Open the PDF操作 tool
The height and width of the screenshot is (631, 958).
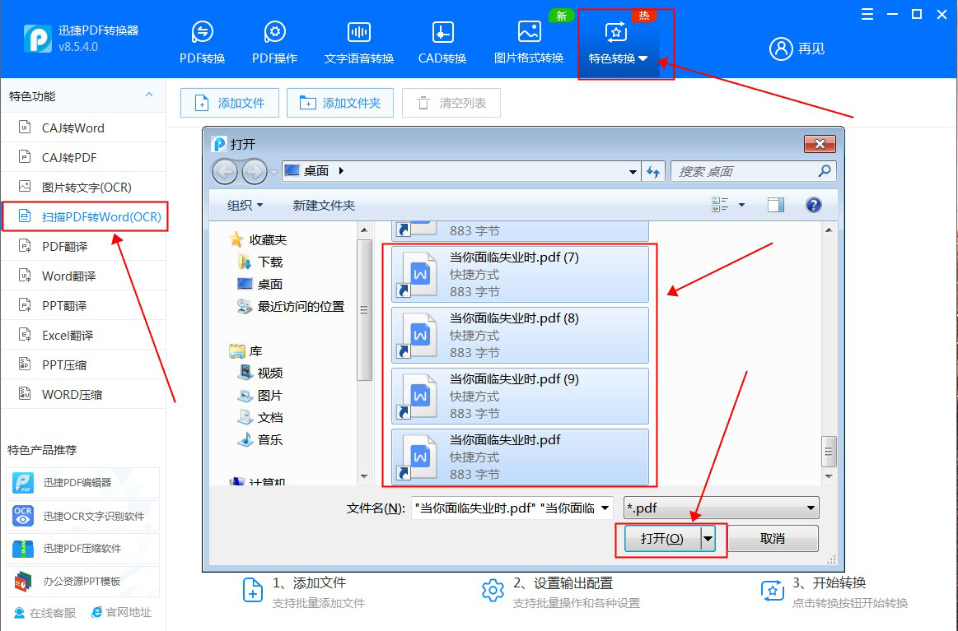point(273,37)
